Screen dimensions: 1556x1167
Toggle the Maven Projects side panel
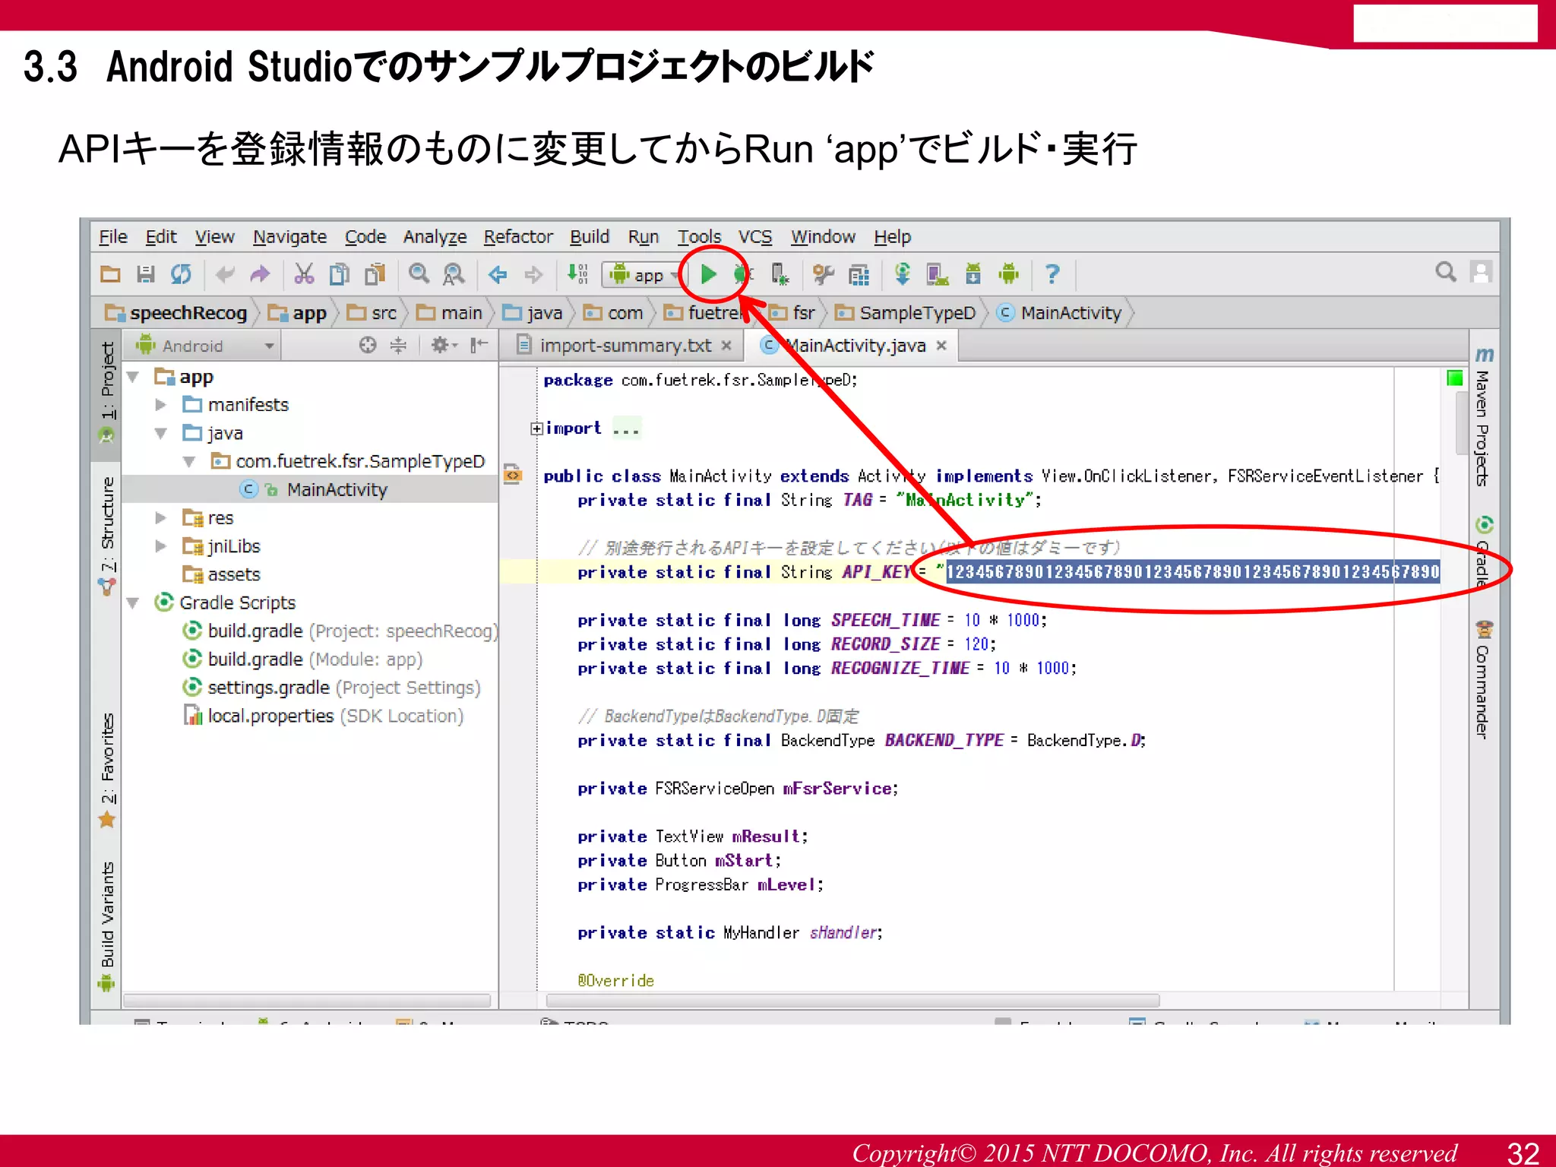point(1483,416)
